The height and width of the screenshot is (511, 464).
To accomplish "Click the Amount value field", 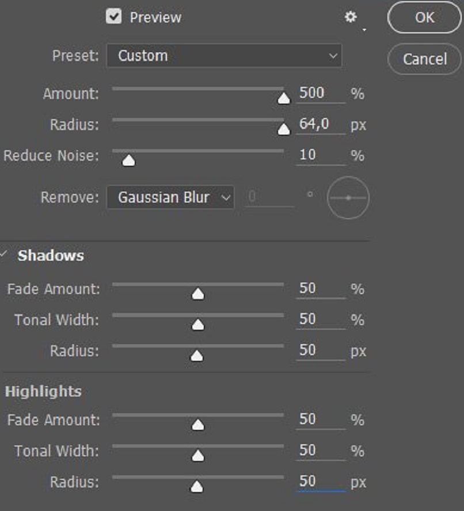I will click(x=320, y=93).
